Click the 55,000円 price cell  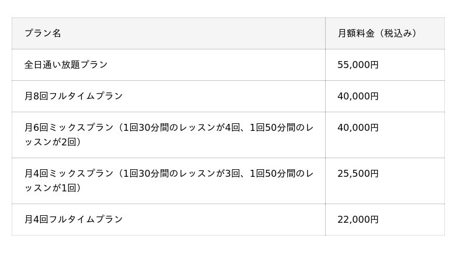358,65
